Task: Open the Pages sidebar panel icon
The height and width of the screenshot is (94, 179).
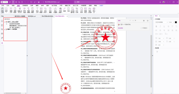Action: [2, 25]
